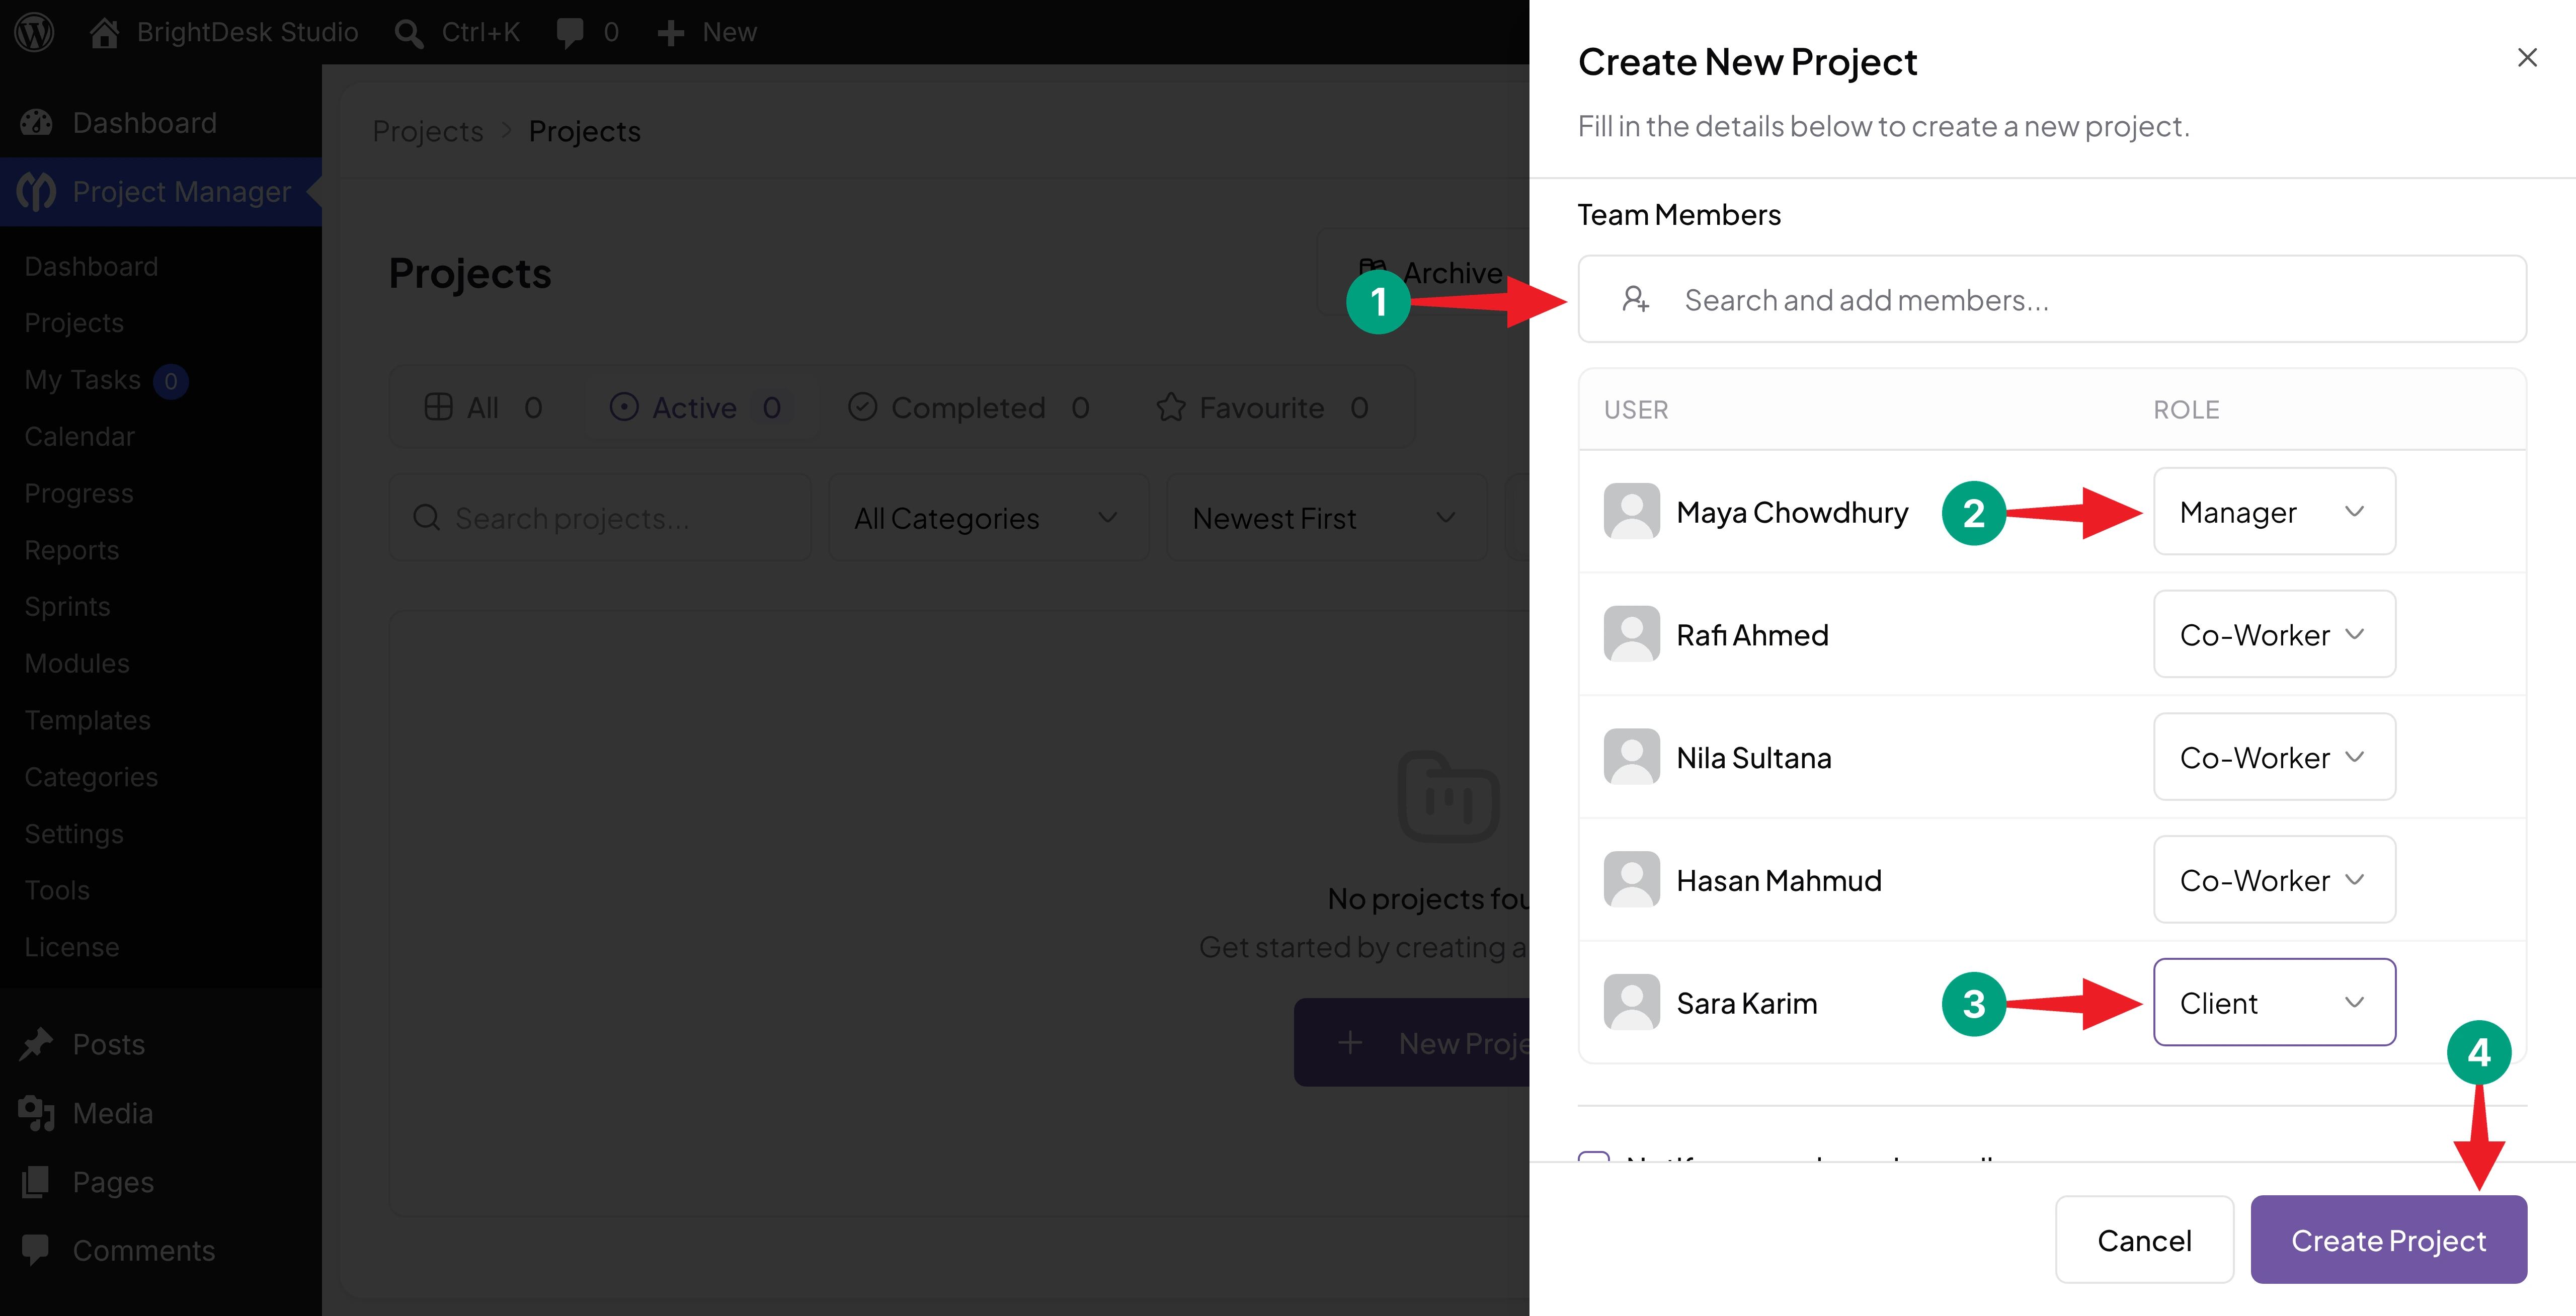Open Modules in sidebar menu
The width and height of the screenshot is (2576, 1316).
pyautogui.click(x=77, y=663)
